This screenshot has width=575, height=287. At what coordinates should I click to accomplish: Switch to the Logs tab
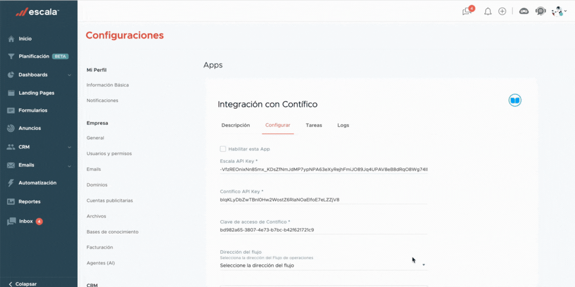(x=343, y=125)
